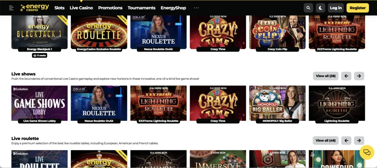Image resolution: width=377 pixels, height=168 pixels.
Task: Click the Live Game Shows Lobby label
Action: pos(40,121)
